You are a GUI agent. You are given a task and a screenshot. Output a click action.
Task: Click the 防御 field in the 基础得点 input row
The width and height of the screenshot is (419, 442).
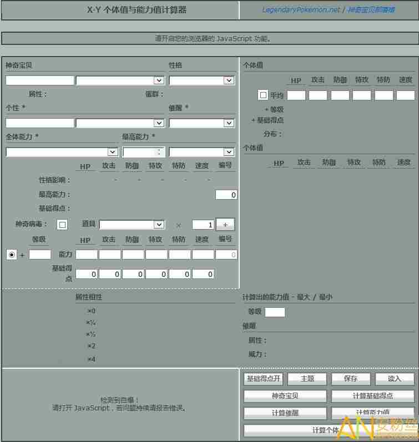point(133,274)
